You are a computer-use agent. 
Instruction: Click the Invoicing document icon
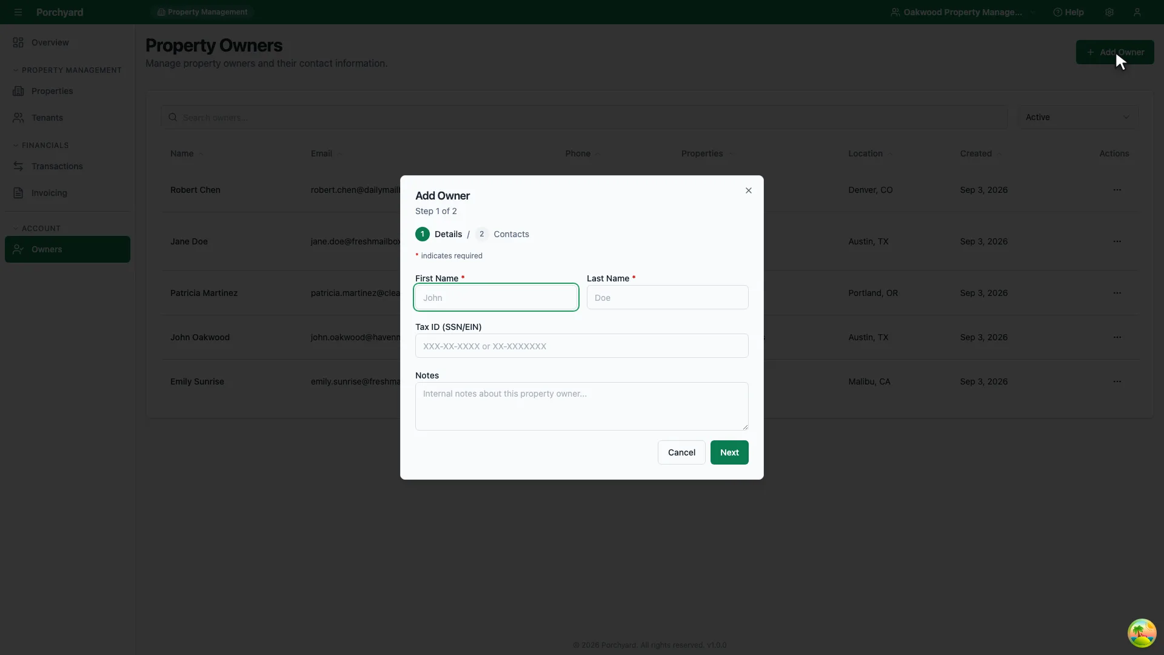(18, 193)
